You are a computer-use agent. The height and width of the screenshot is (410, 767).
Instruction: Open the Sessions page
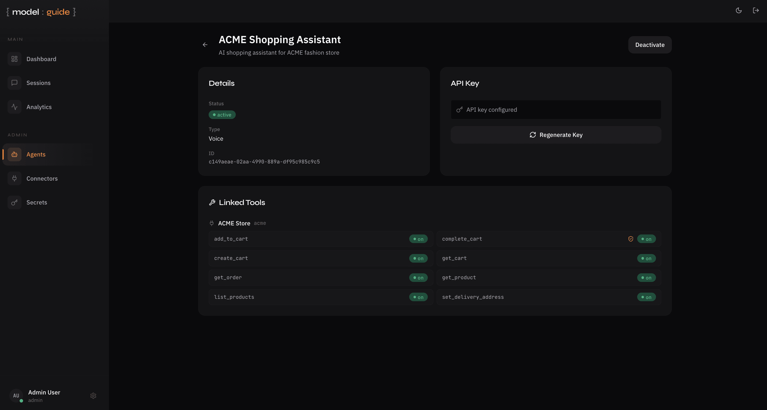[38, 83]
